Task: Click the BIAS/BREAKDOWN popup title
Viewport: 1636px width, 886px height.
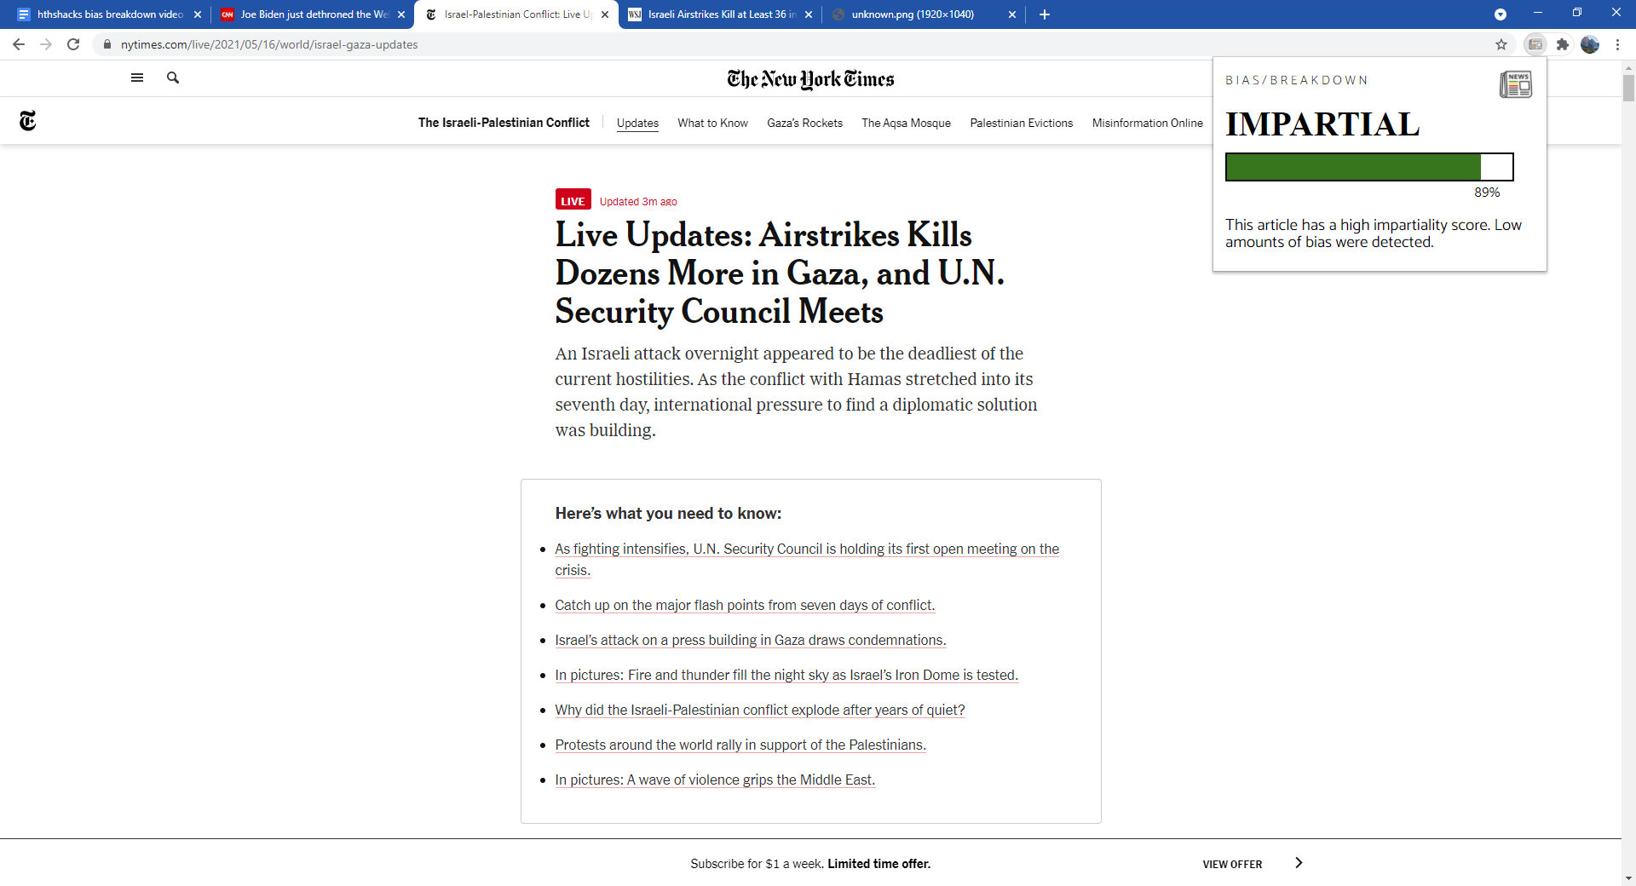Action: tap(1296, 80)
